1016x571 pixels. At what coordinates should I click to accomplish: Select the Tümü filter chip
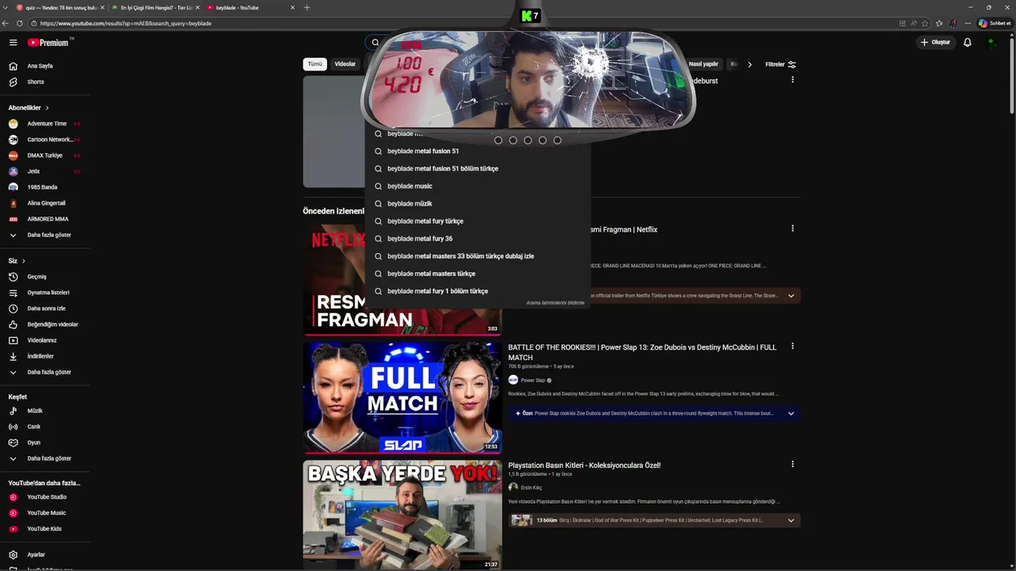[315, 64]
